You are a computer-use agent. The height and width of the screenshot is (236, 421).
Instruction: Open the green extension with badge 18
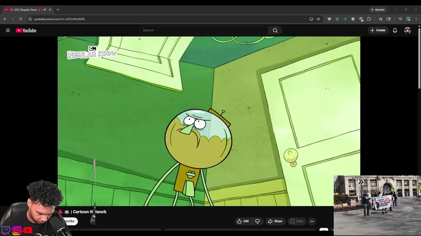(x=361, y=19)
